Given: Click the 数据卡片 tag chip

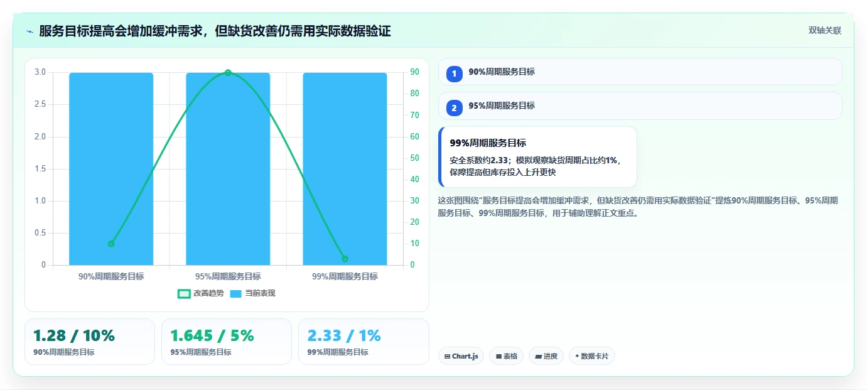Looking at the screenshot, I should click(x=591, y=356).
